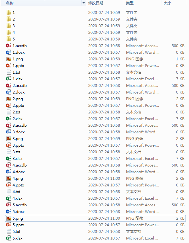189x243 pixels.
Task: Select the Access icon of 2.accdb
Action: [x=9, y=85]
